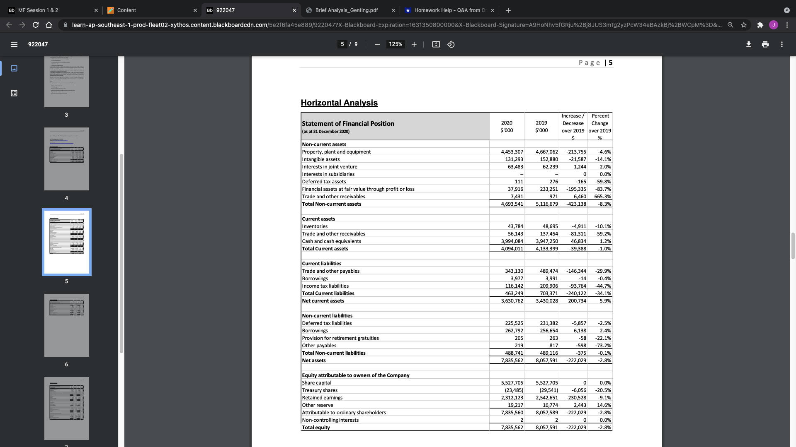Open the document outline panel icon
The height and width of the screenshot is (447, 796).
[14, 93]
